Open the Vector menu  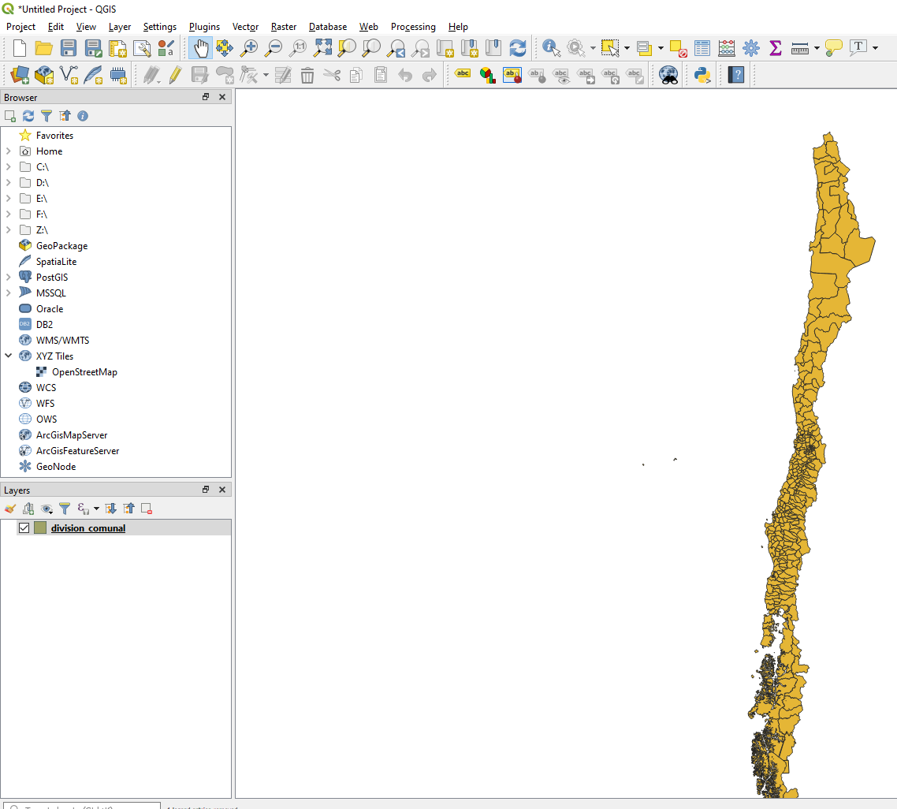[x=245, y=26]
